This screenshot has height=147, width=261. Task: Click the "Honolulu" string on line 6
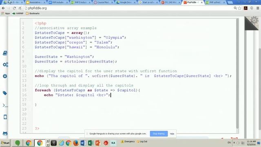coord(106,47)
